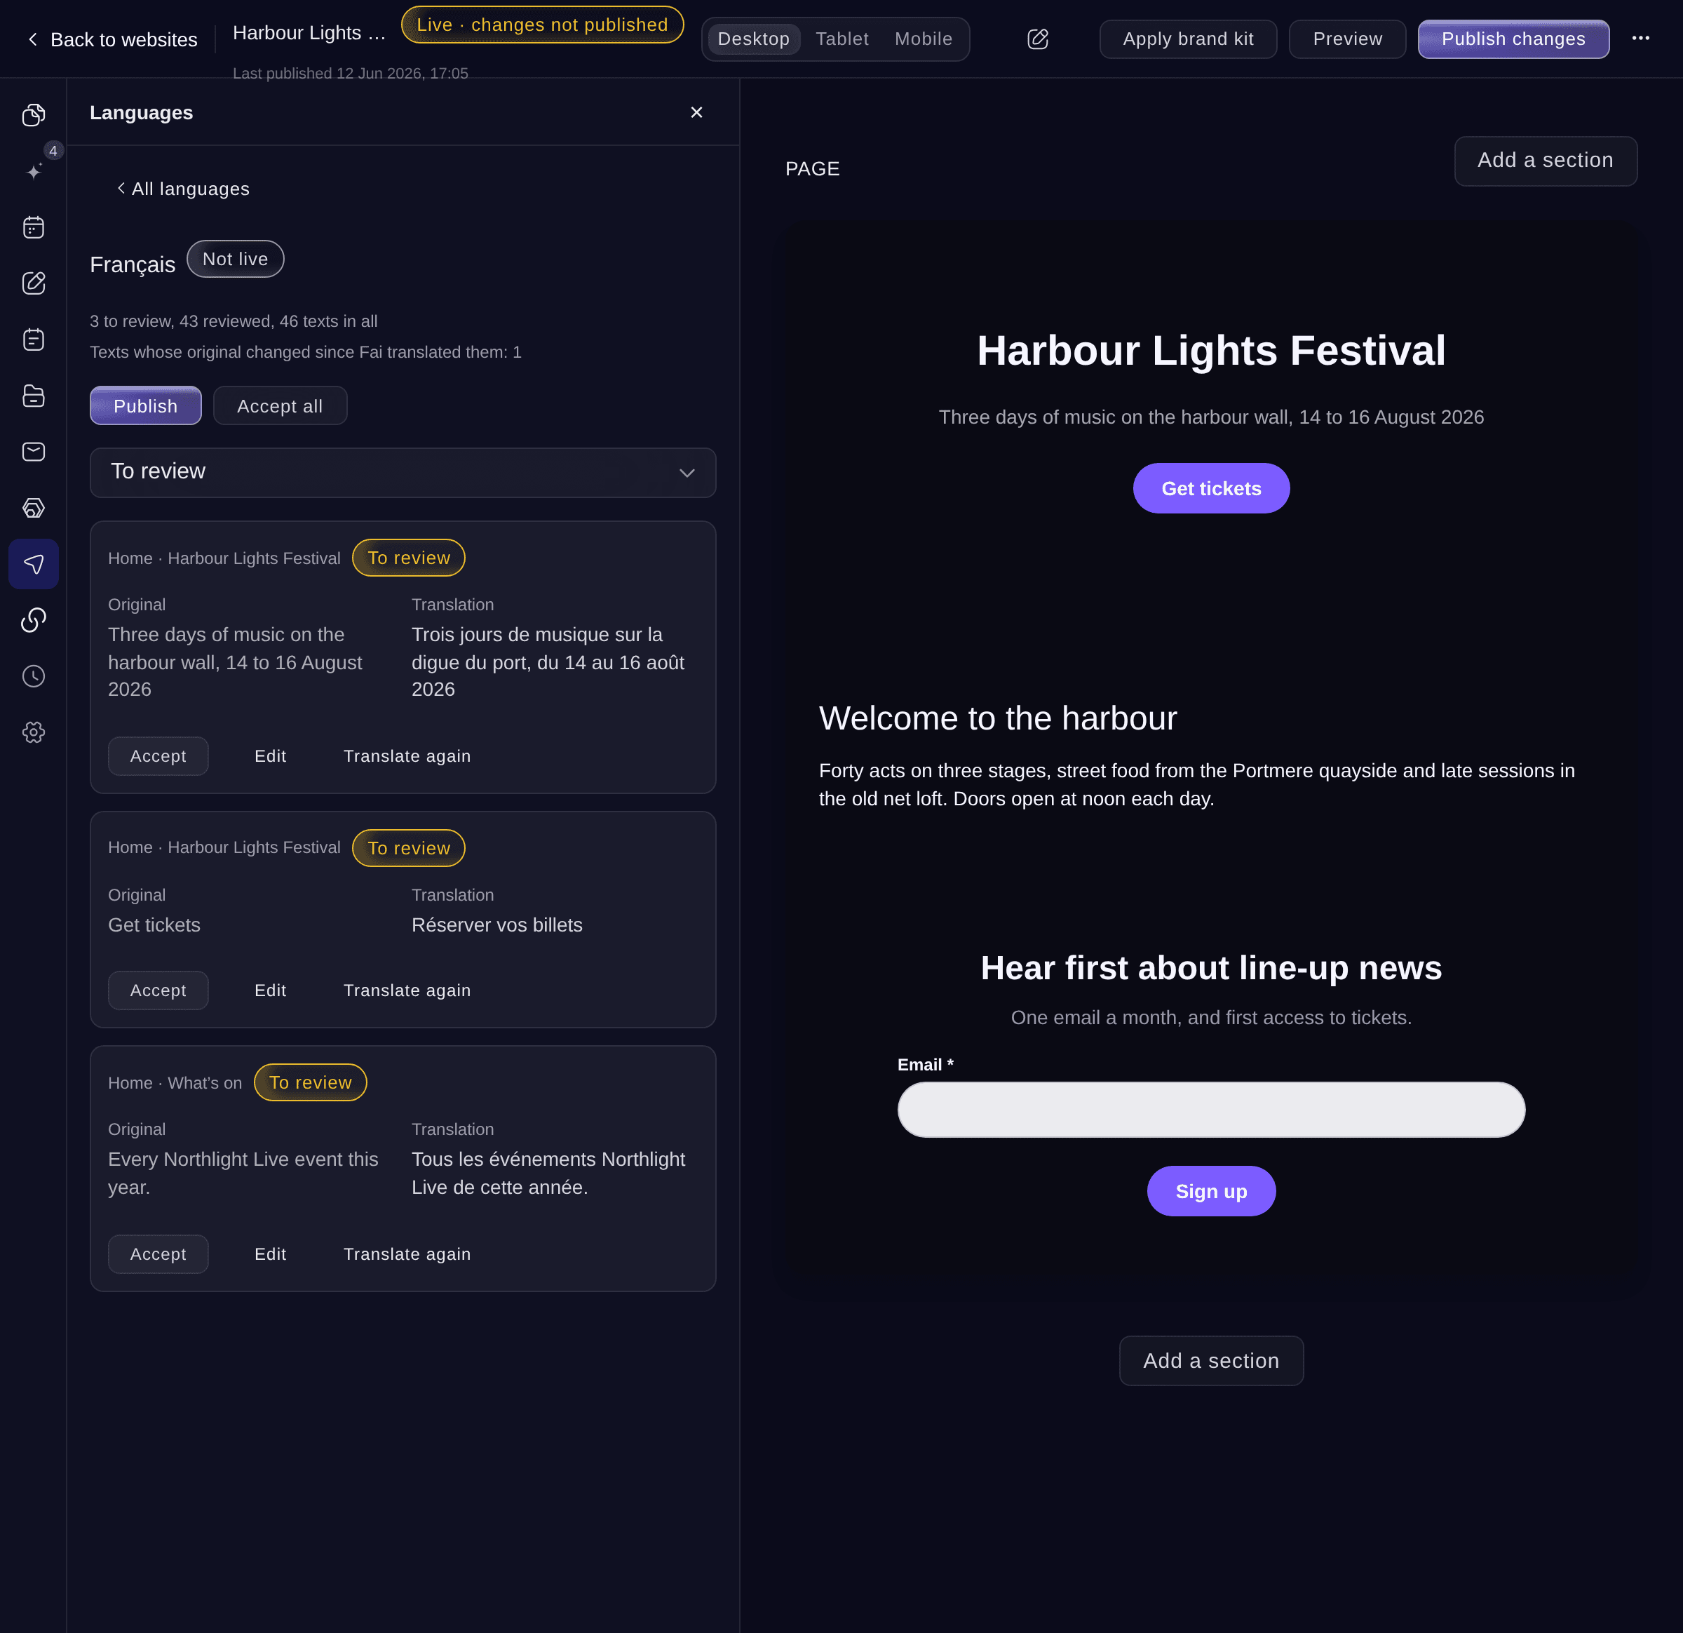Screen dimensions: 1683x1633
Task: Open the pages icon in the sidebar
Action: 34,115
